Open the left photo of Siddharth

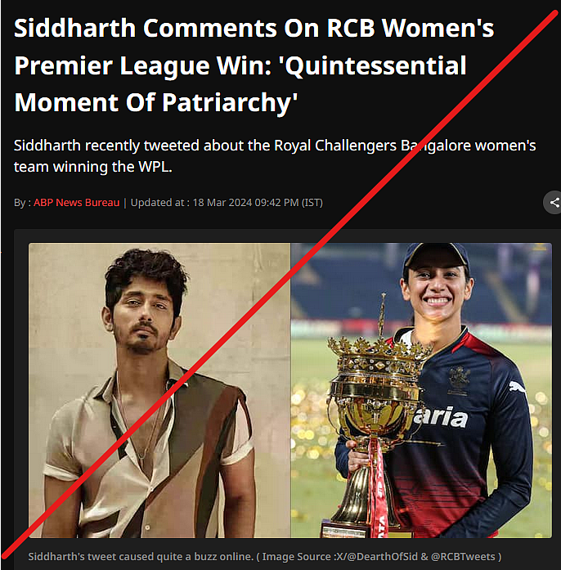[x=159, y=390]
